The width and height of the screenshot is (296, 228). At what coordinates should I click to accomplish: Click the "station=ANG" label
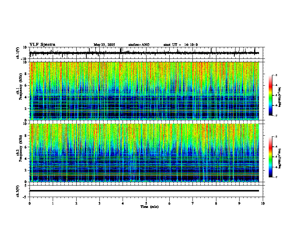(x=139, y=45)
